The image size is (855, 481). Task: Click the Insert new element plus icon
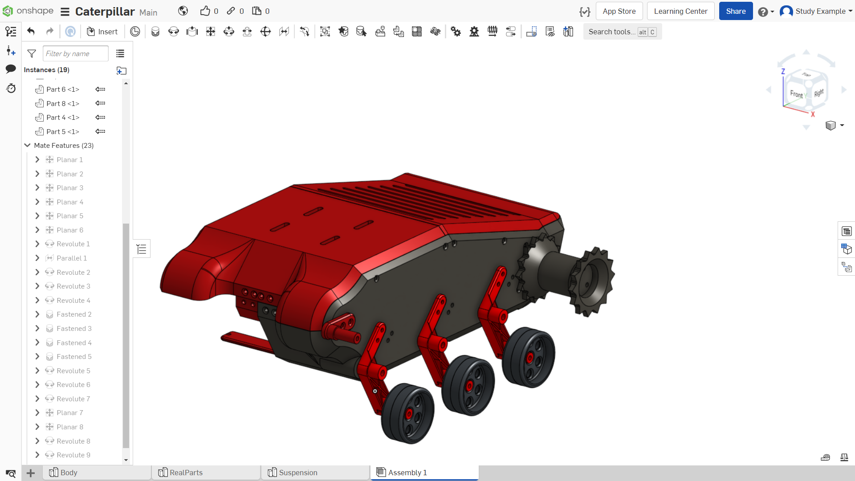[31, 473]
